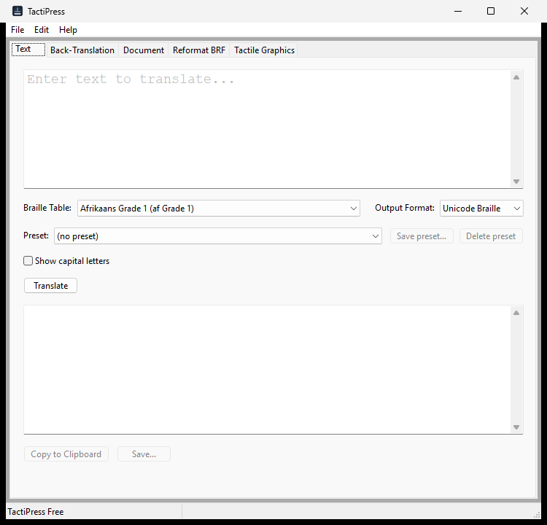Click the 'Output Format:' label
This screenshot has width=547, height=525.
pyautogui.click(x=405, y=208)
